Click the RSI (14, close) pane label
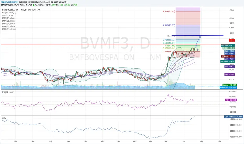The image size is (244, 144). [x=8, y=92]
